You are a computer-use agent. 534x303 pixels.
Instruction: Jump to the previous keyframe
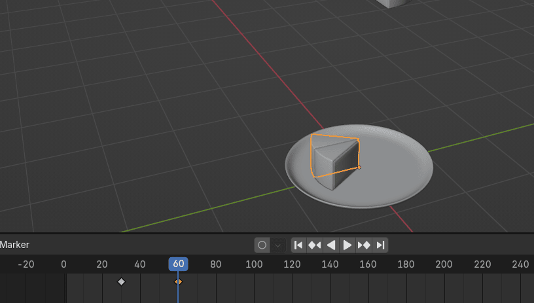[315, 245]
